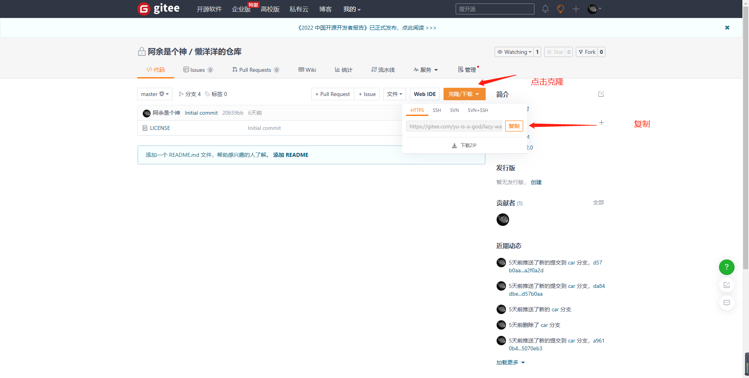Click the avatar beside the d57b0aa...a2f0a2d activity
This screenshot has width=749, height=378.
(501, 263)
